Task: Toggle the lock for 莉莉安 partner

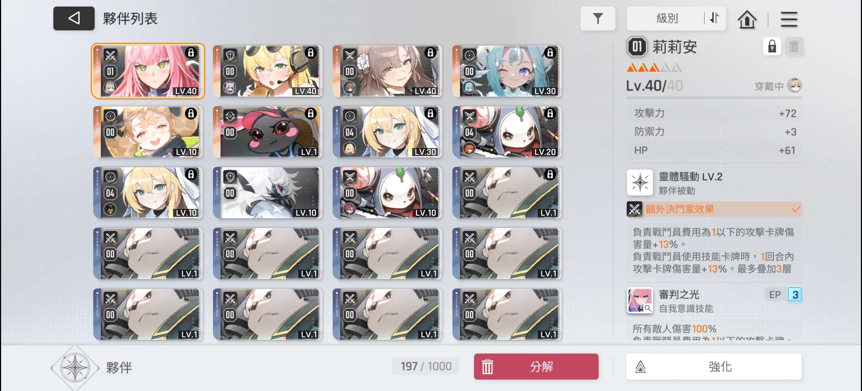Action: point(772,47)
